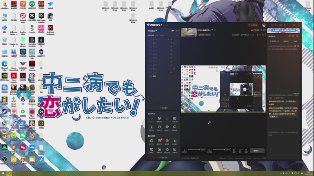Click the 斗鱼 promotional banner
The image size is (314, 176).
(x=283, y=31)
